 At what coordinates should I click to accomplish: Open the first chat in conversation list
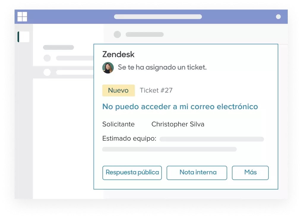tap(63, 58)
